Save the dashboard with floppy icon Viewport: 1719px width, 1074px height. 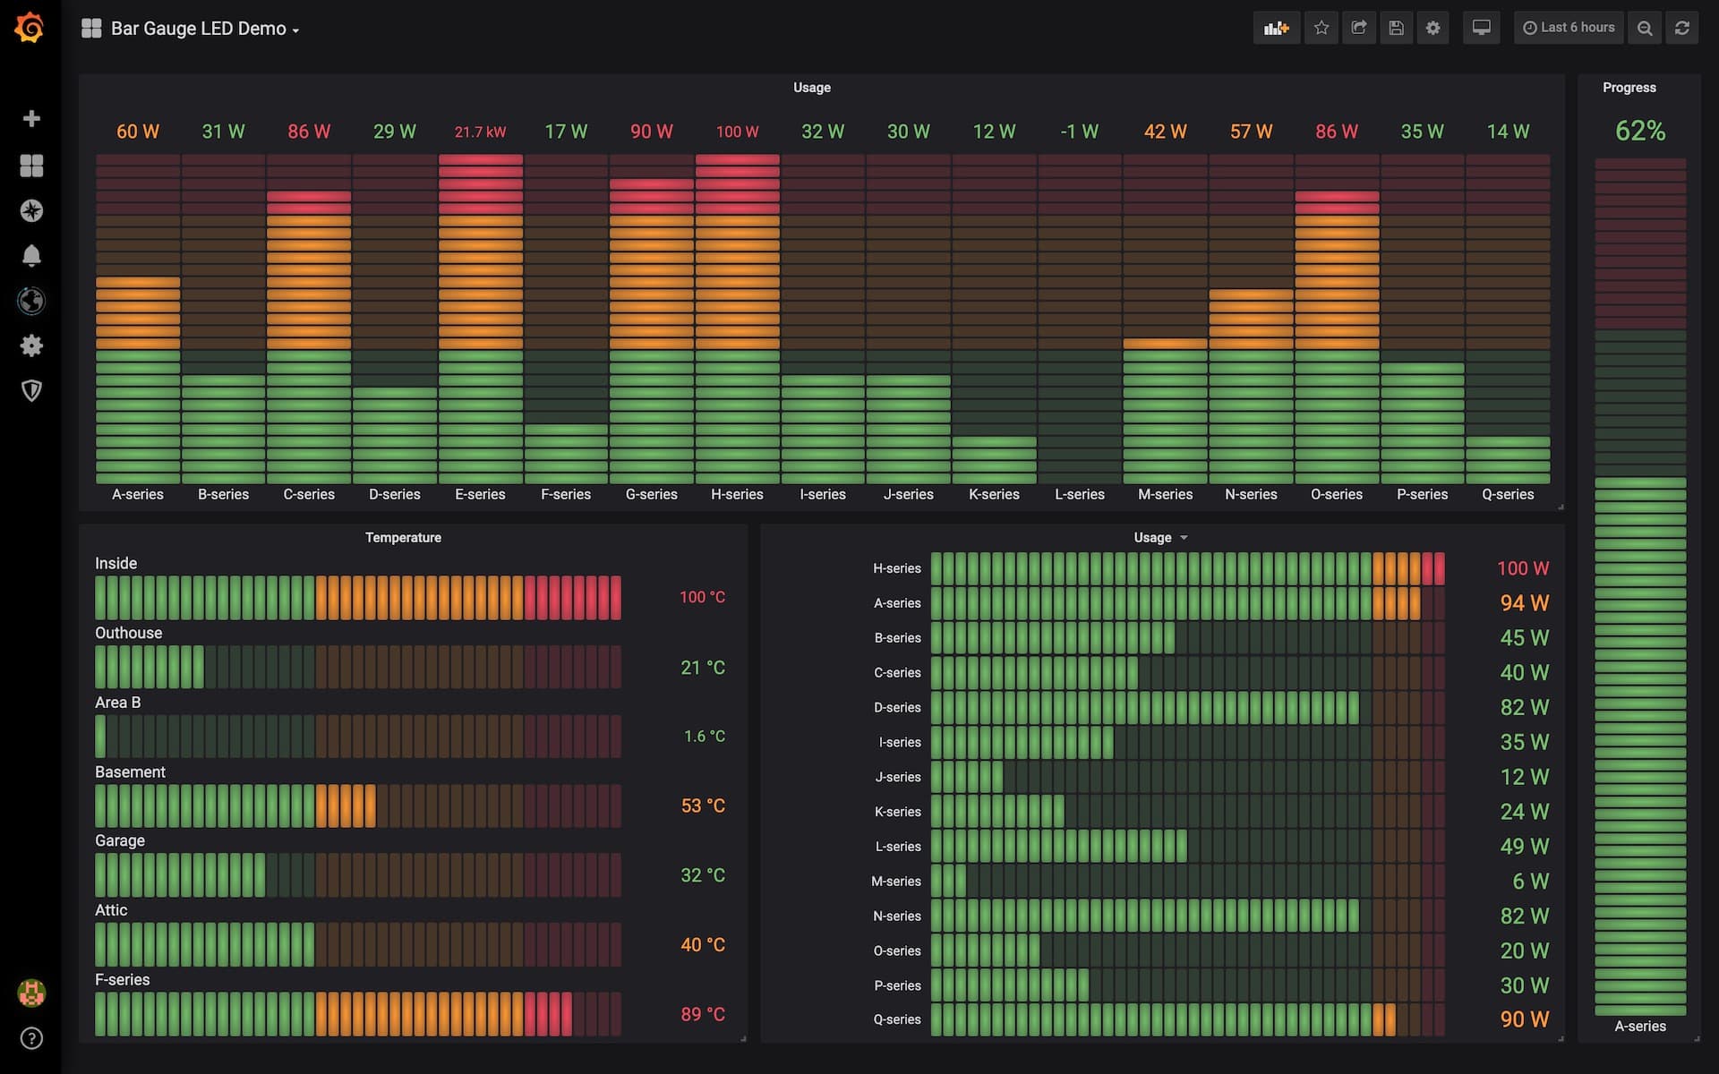[1396, 28]
